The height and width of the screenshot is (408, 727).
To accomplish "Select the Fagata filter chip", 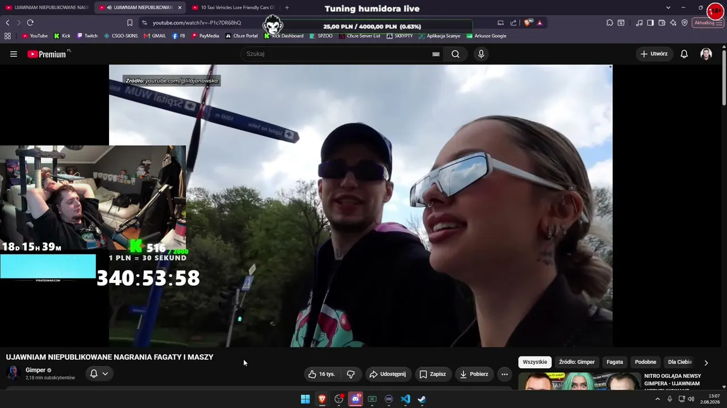I will pos(615,362).
